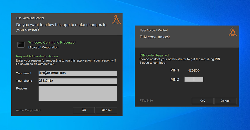Cancel the administrator access request dialog
This screenshot has width=250, height=130.
107,110
